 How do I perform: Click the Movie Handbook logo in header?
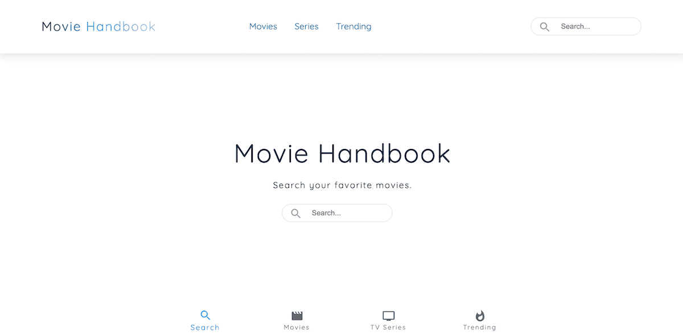[98, 27]
